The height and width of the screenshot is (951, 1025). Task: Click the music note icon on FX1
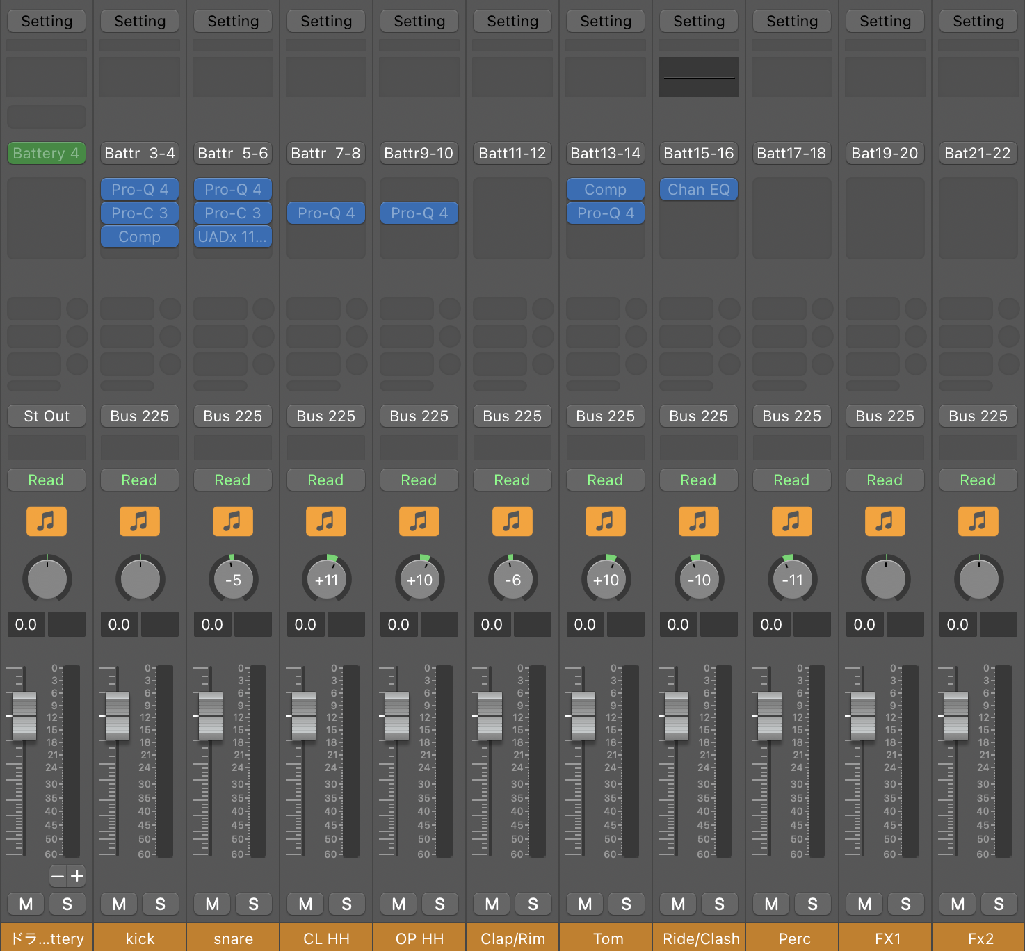[x=885, y=521]
